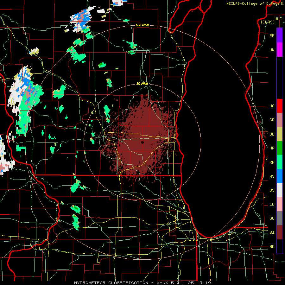
Task: Click the "GC" legend label
Action: click(x=272, y=218)
